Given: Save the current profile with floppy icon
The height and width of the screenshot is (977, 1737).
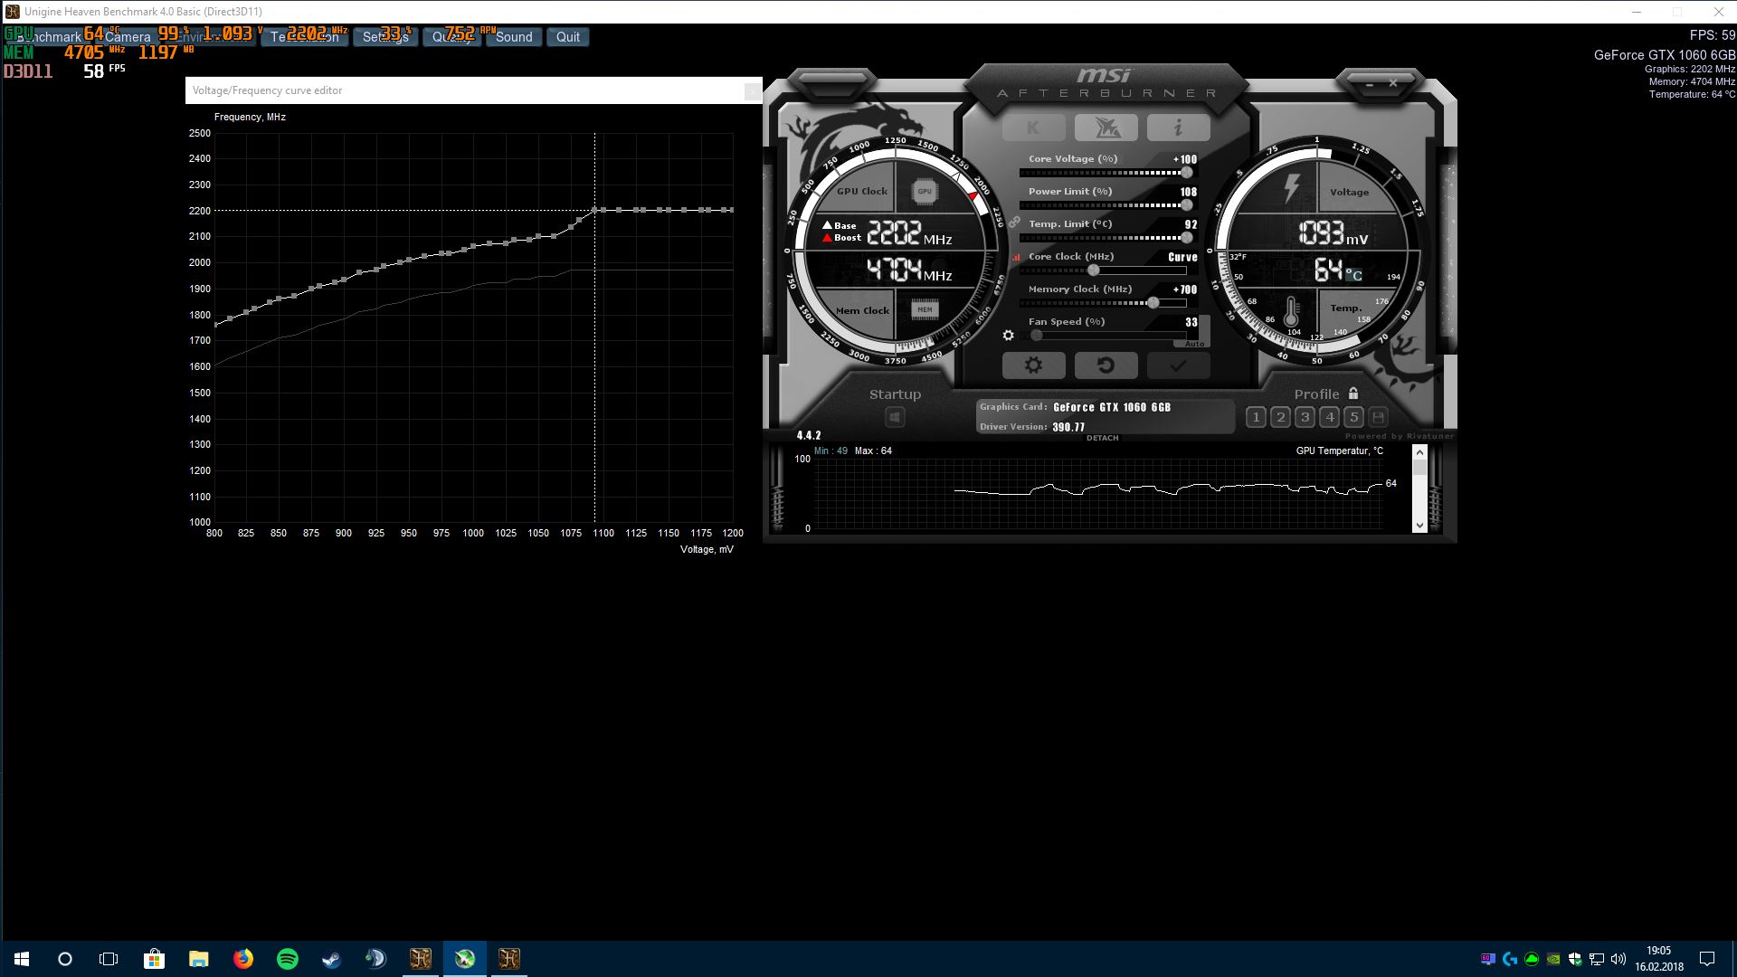Looking at the screenshot, I should [x=1378, y=417].
